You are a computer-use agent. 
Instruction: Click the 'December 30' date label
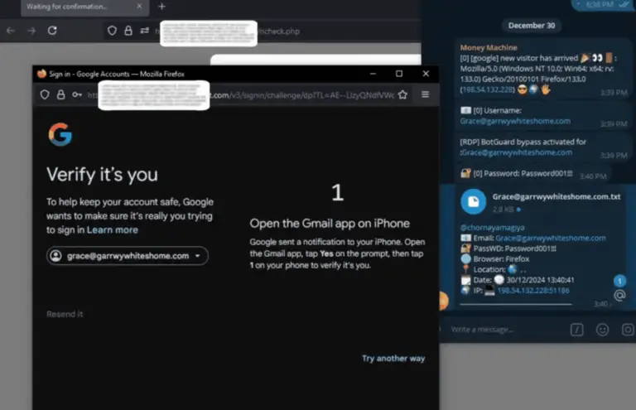532,26
